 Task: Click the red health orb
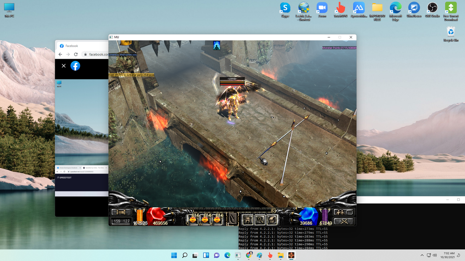[x=156, y=216]
